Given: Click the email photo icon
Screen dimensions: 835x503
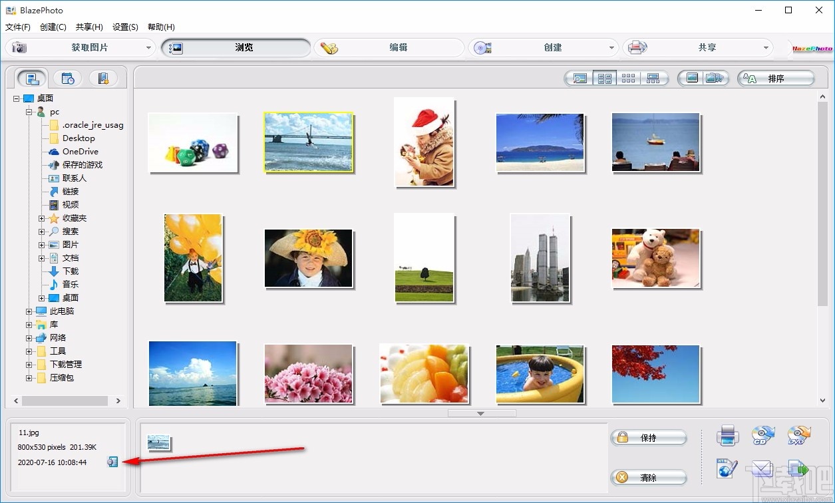Looking at the screenshot, I should tap(762, 470).
